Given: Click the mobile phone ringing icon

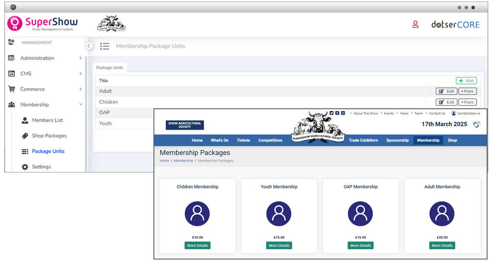Looking at the screenshot, I should [476, 125].
